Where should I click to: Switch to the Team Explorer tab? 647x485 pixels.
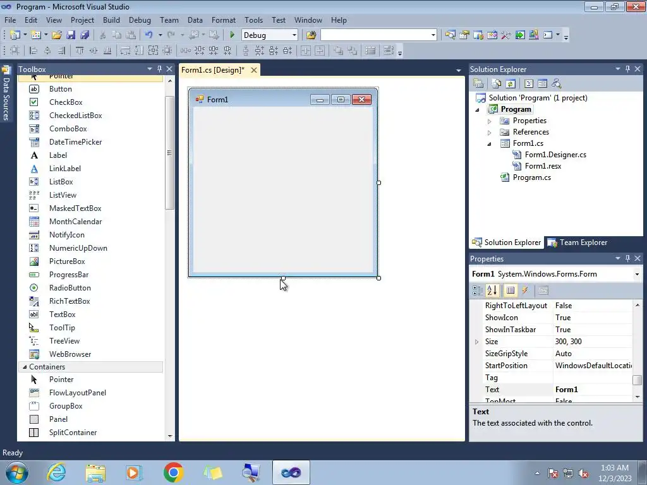577,242
